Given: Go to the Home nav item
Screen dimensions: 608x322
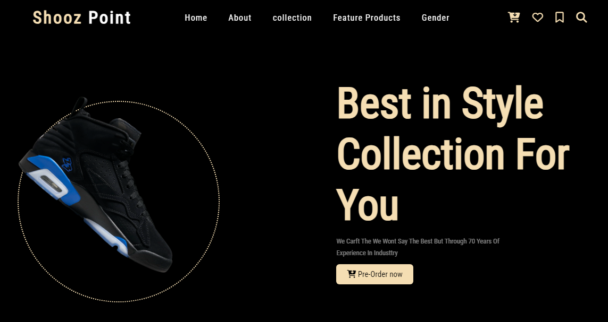Looking at the screenshot, I should pos(196,18).
